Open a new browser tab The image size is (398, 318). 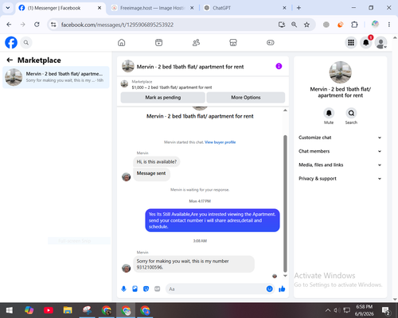(x=298, y=8)
